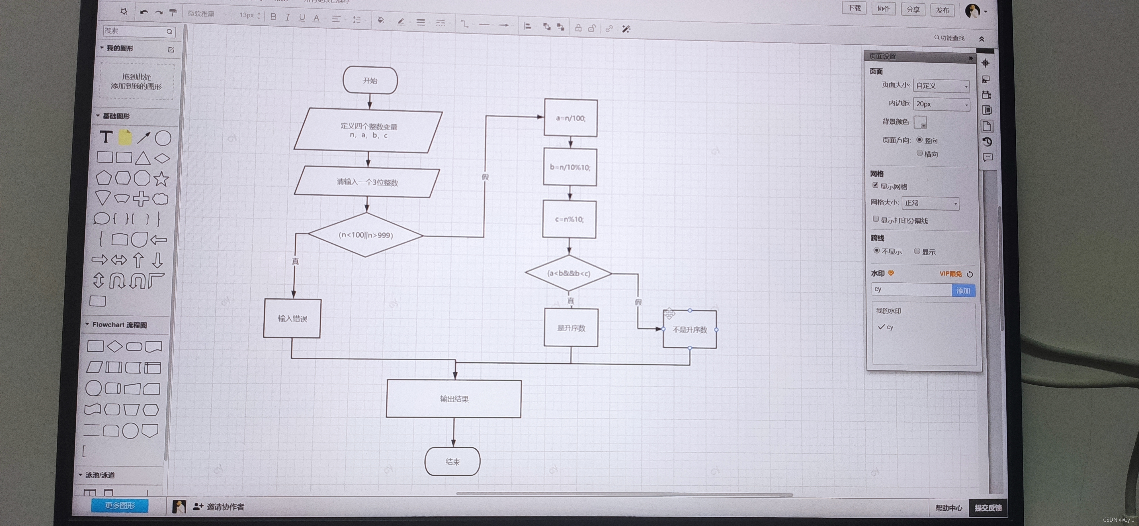Image resolution: width=1139 pixels, height=526 pixels.
Task: Pick the yellow note shape
Action: [125, 137]
